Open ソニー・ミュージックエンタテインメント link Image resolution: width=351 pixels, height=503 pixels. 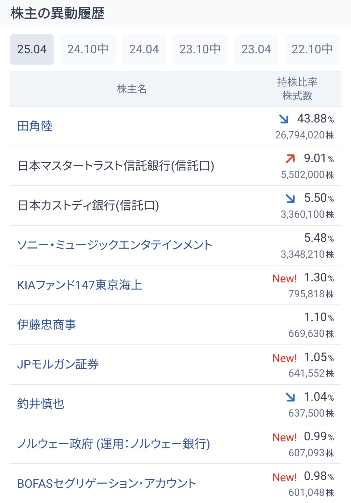click(x=114, y=245)
